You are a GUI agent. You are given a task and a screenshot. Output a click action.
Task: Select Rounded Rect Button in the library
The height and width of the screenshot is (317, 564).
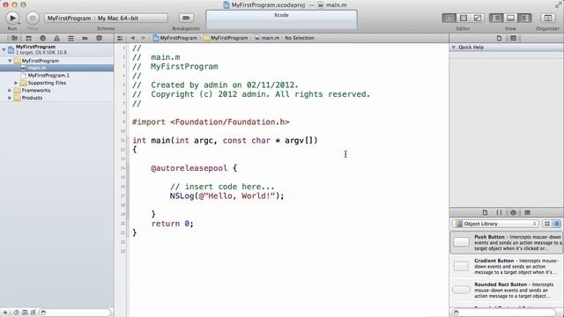tap(507, 290)
